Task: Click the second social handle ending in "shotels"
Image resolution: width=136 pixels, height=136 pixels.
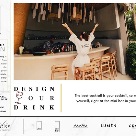Action: [3, 111]
